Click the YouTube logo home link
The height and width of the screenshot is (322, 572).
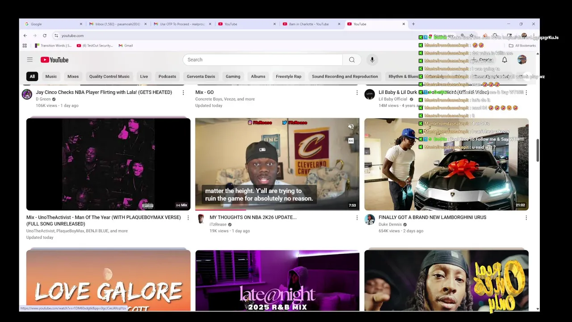point(55,60)
